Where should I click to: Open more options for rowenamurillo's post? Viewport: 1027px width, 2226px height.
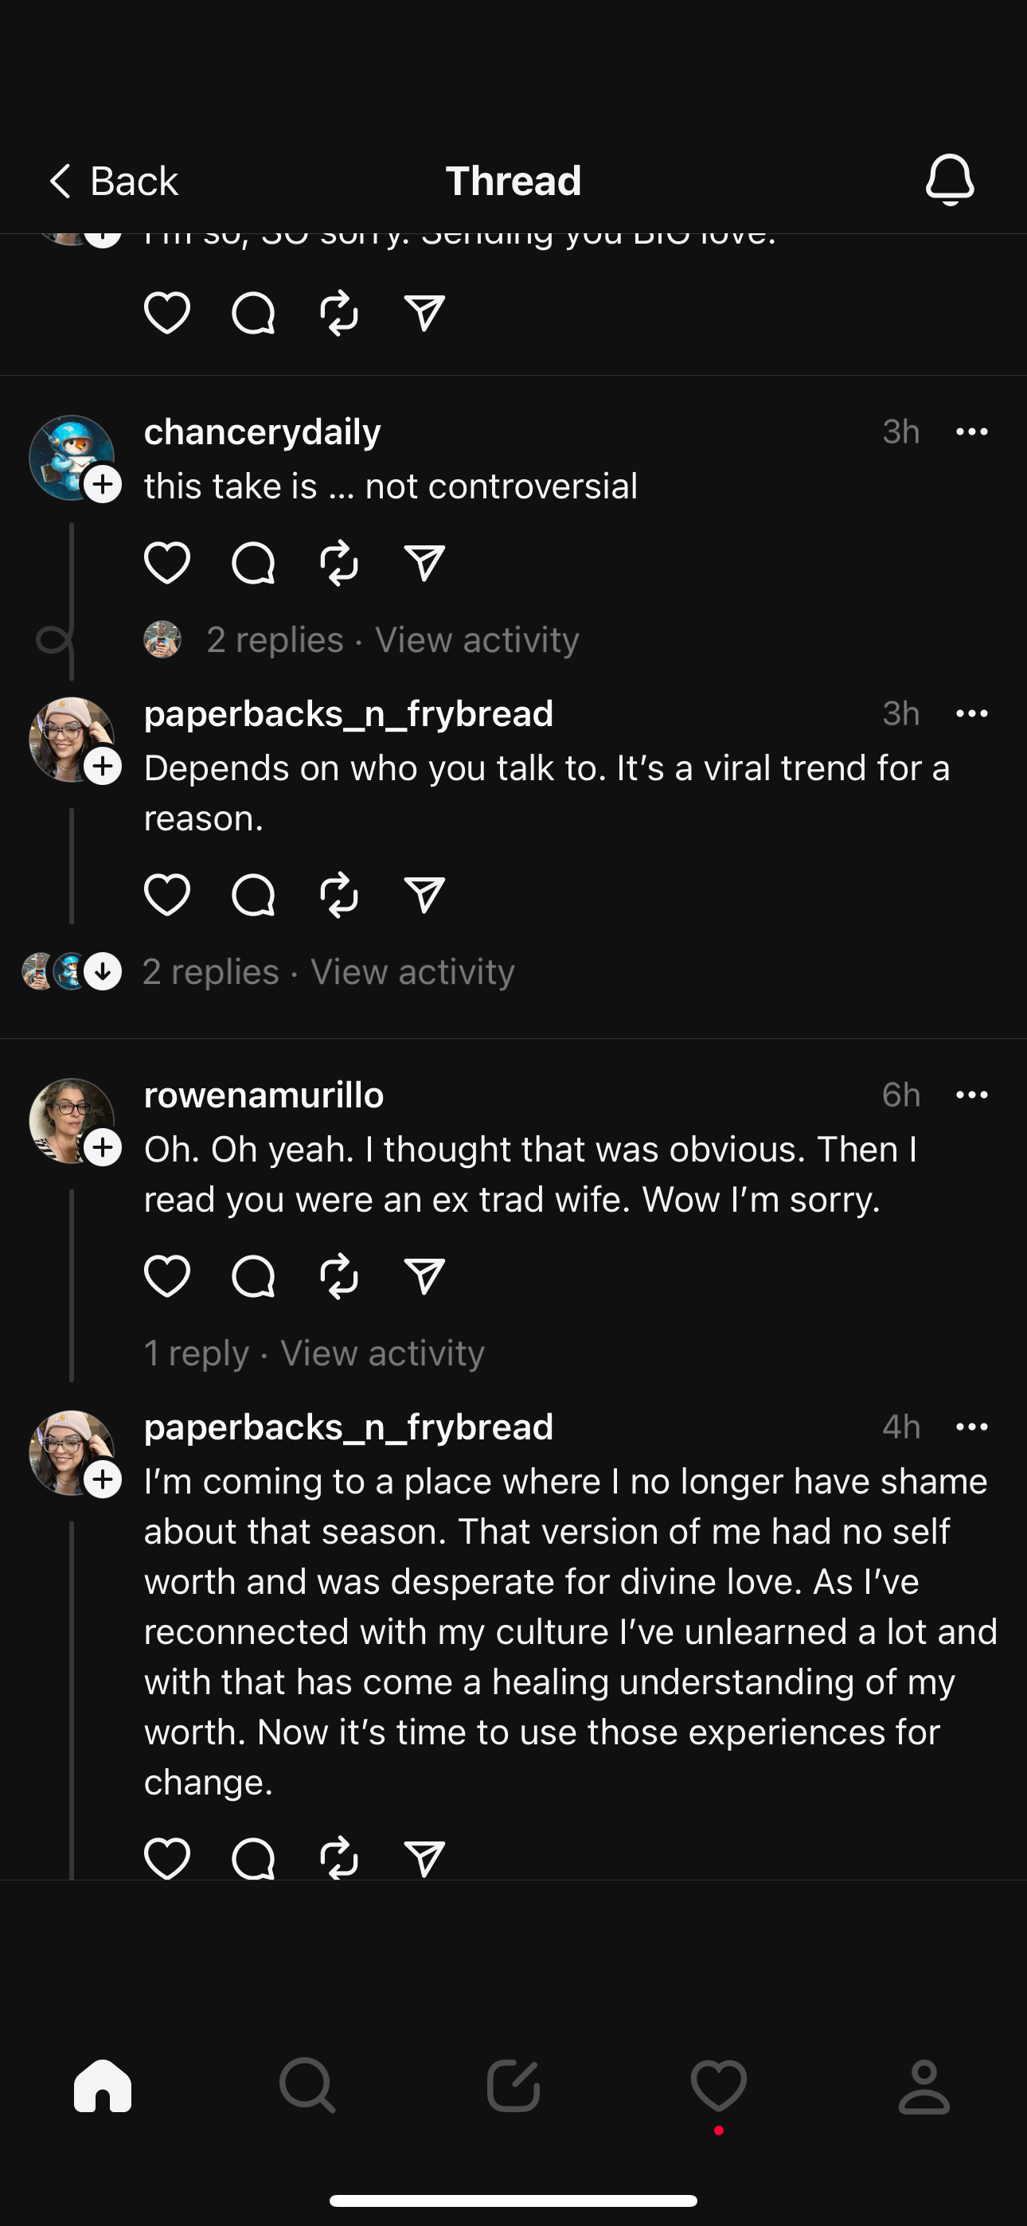tap(972, 1095)
